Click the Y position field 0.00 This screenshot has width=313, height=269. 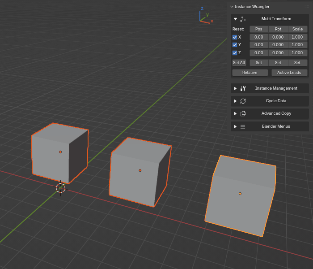click(x=259, y=45)
